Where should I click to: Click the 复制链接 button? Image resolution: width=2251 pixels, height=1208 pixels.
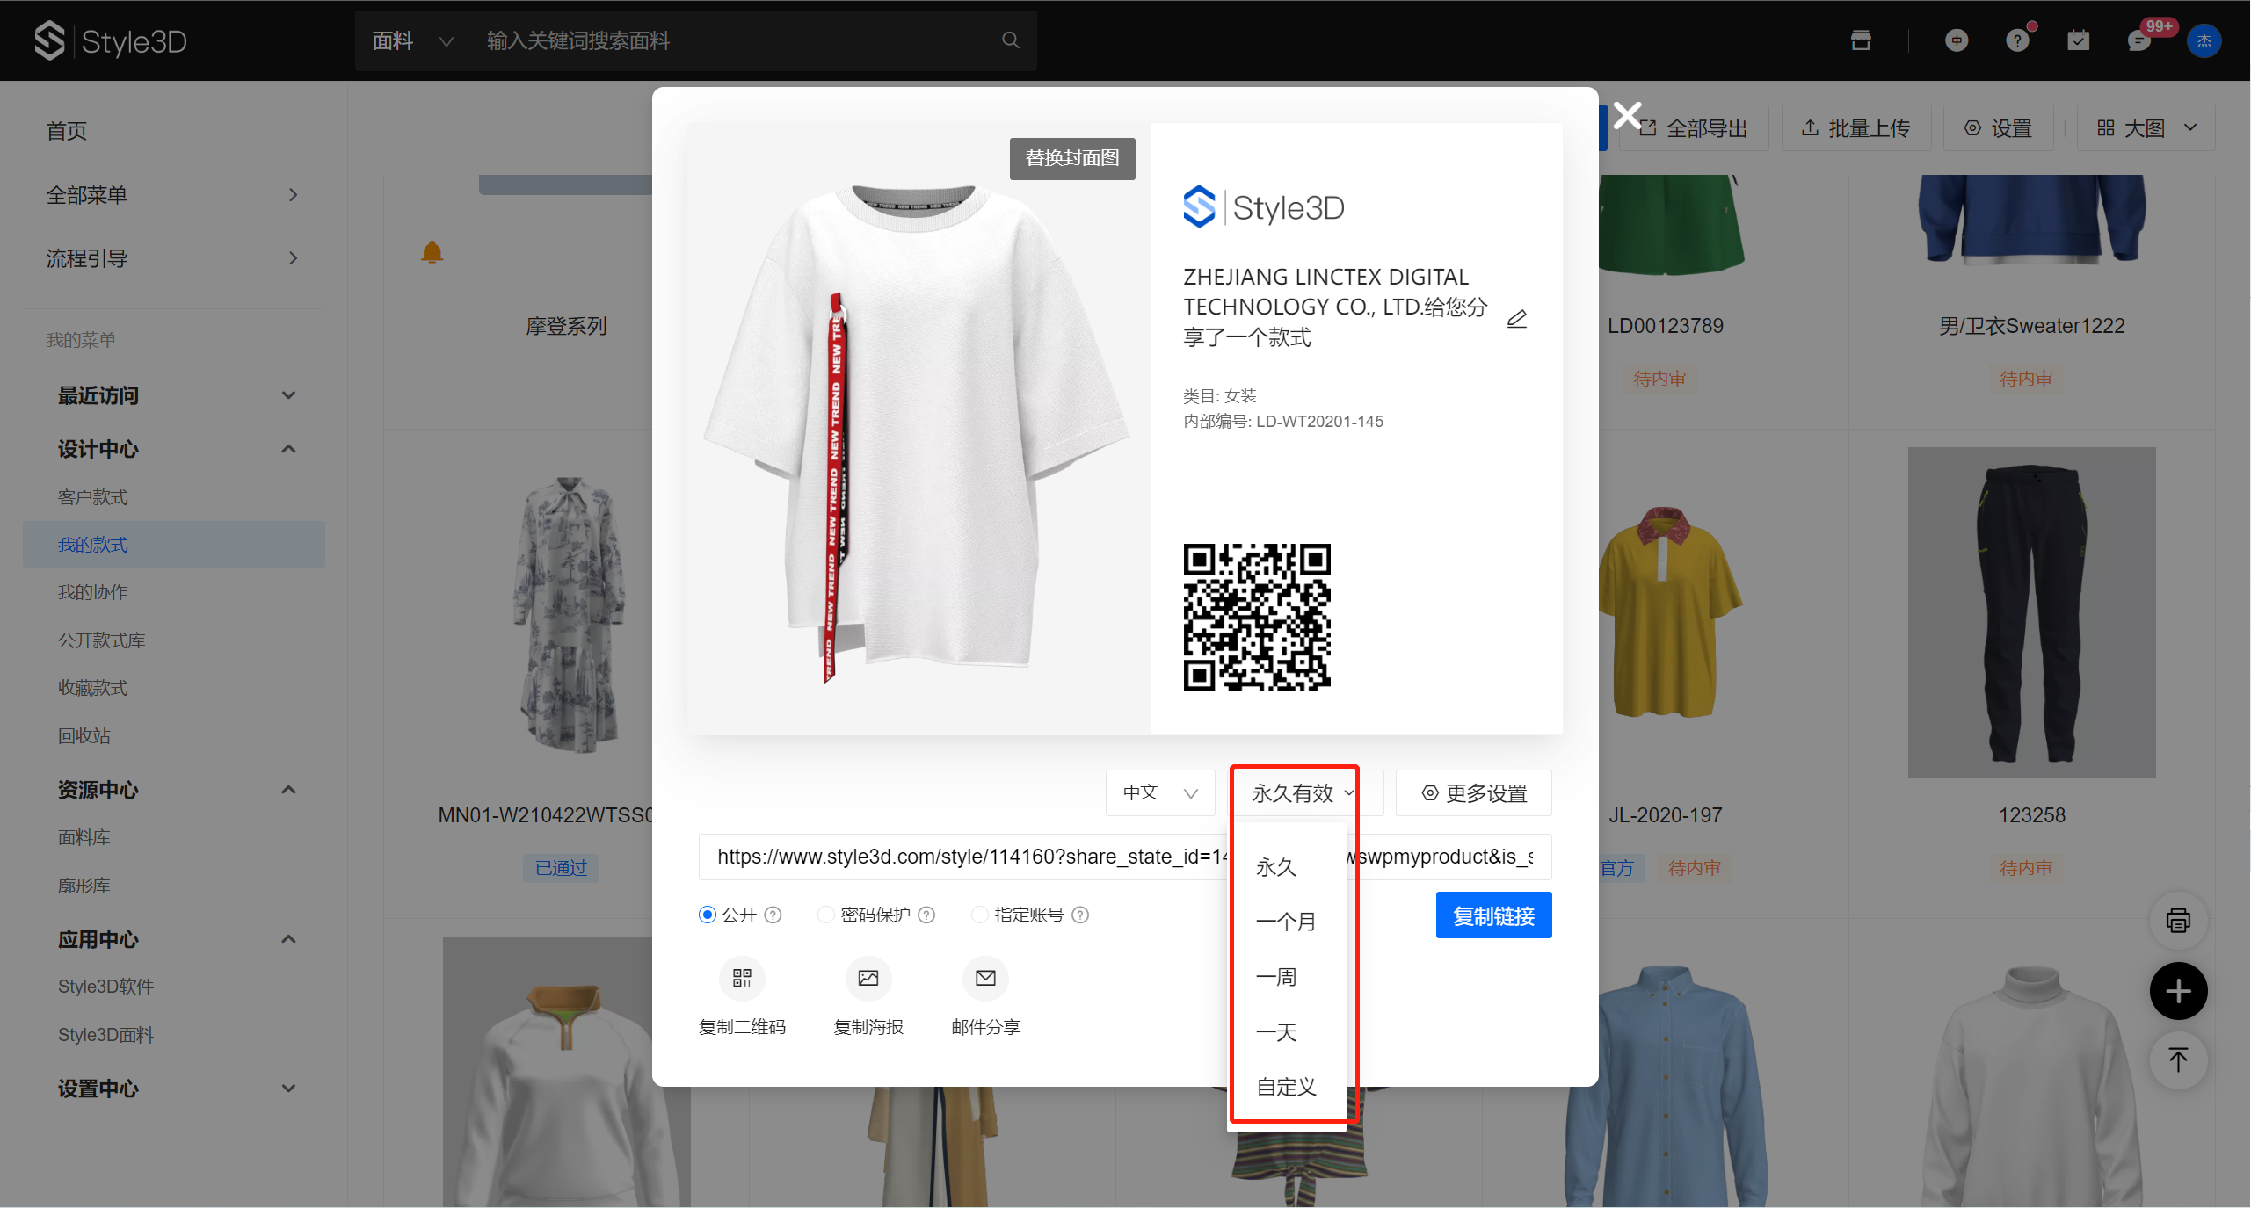[1493, 915]
